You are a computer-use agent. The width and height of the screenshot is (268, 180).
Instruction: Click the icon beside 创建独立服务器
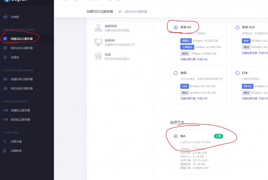(5, 110)
